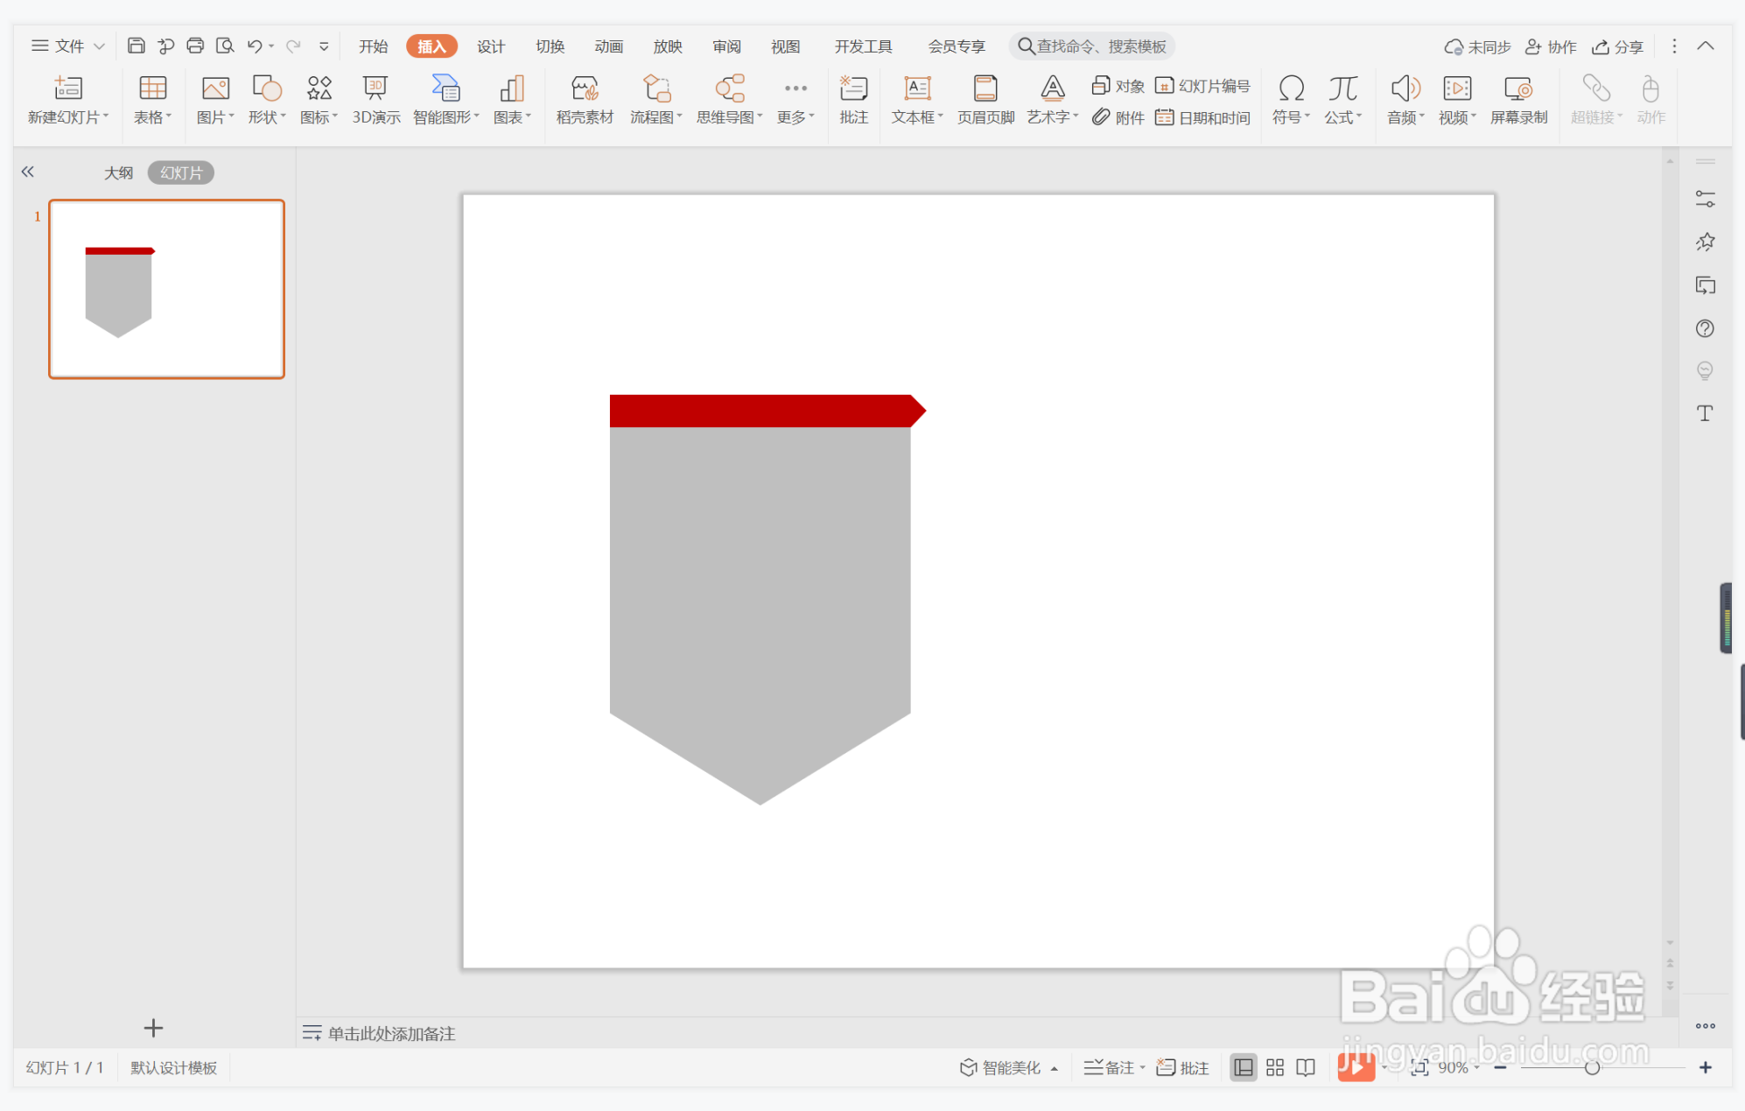This screenshot has height=1111, width=1745.
Task: Expand the quick access toolbar customize arrow
Action: coord(324,46)
